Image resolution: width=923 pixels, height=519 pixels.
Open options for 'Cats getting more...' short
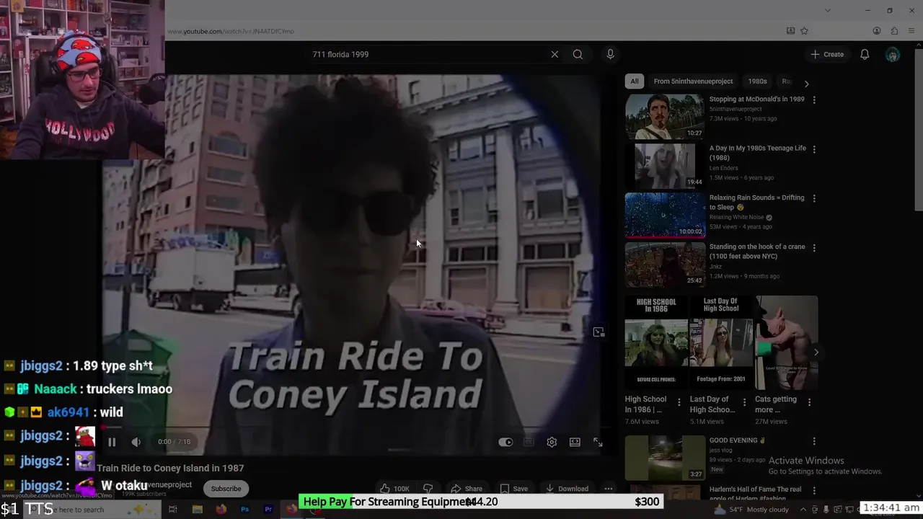click(809, 402)
